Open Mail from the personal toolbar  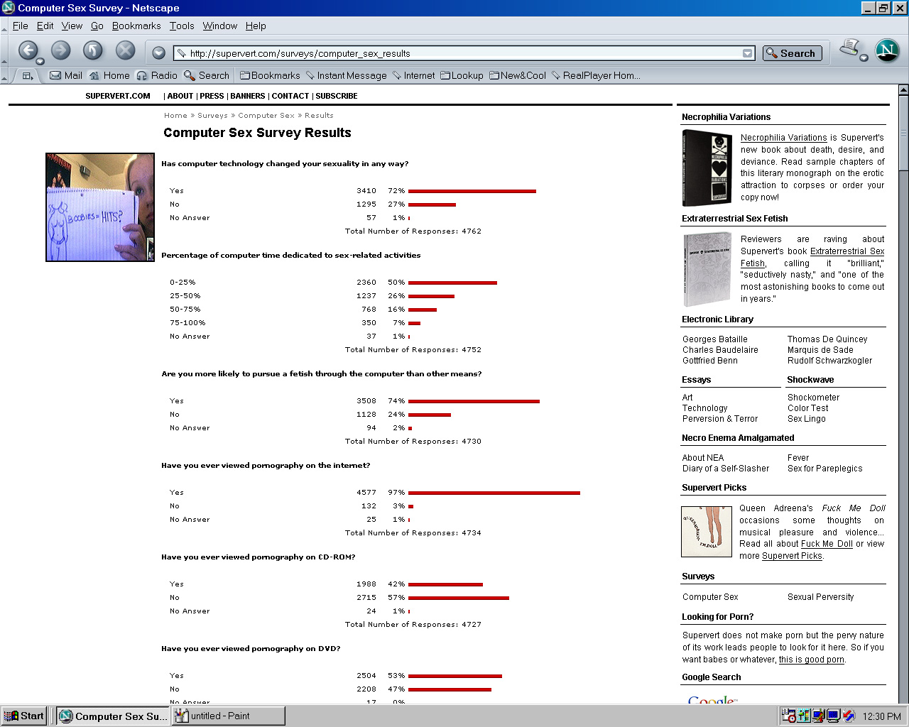click(65, 75)
